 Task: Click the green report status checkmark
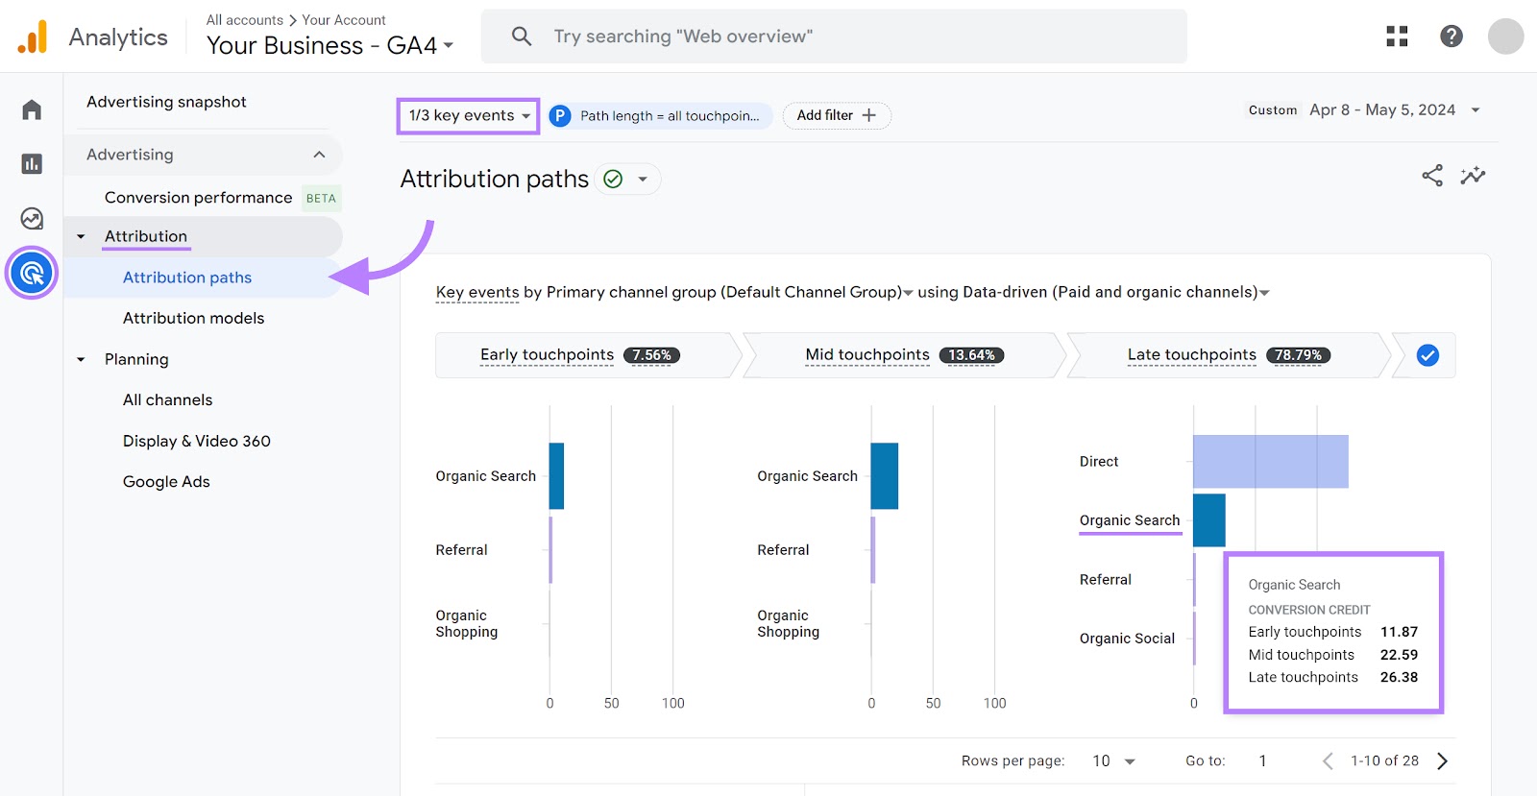[x=613, y=180]
